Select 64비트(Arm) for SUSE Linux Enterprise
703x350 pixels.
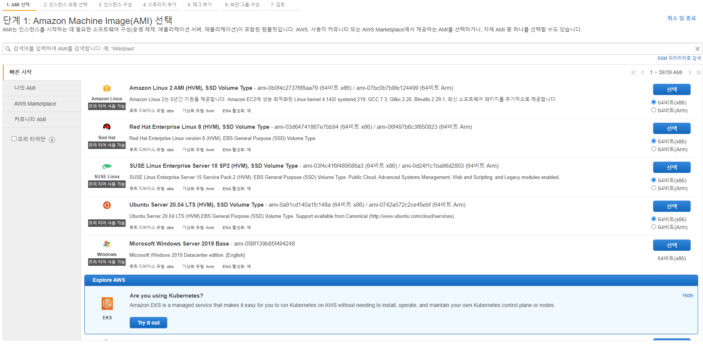point(654,188)
